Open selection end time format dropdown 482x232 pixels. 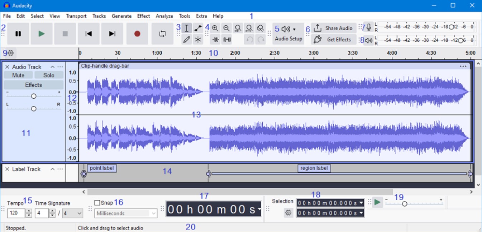tap(361, 213)
